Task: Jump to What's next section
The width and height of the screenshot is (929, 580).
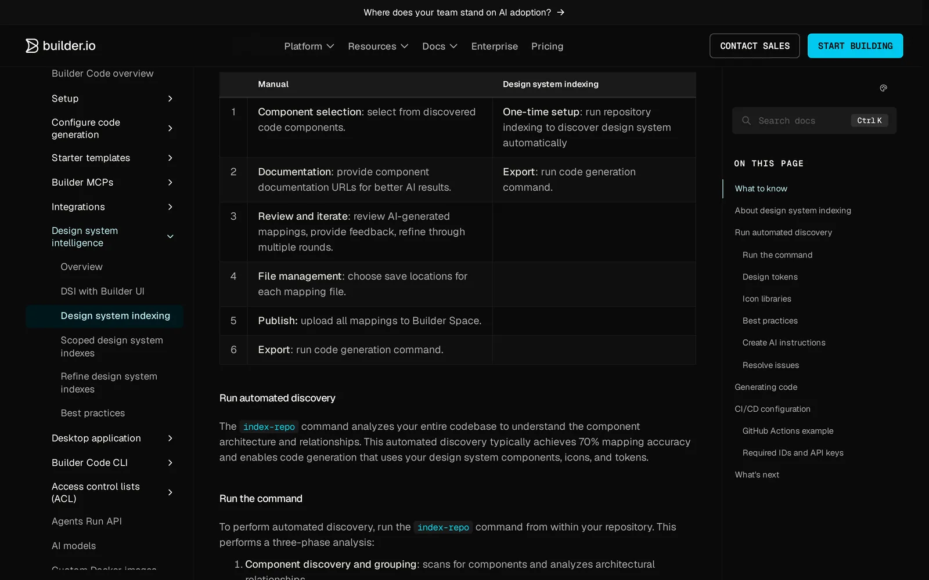Action: pos(757,475)
